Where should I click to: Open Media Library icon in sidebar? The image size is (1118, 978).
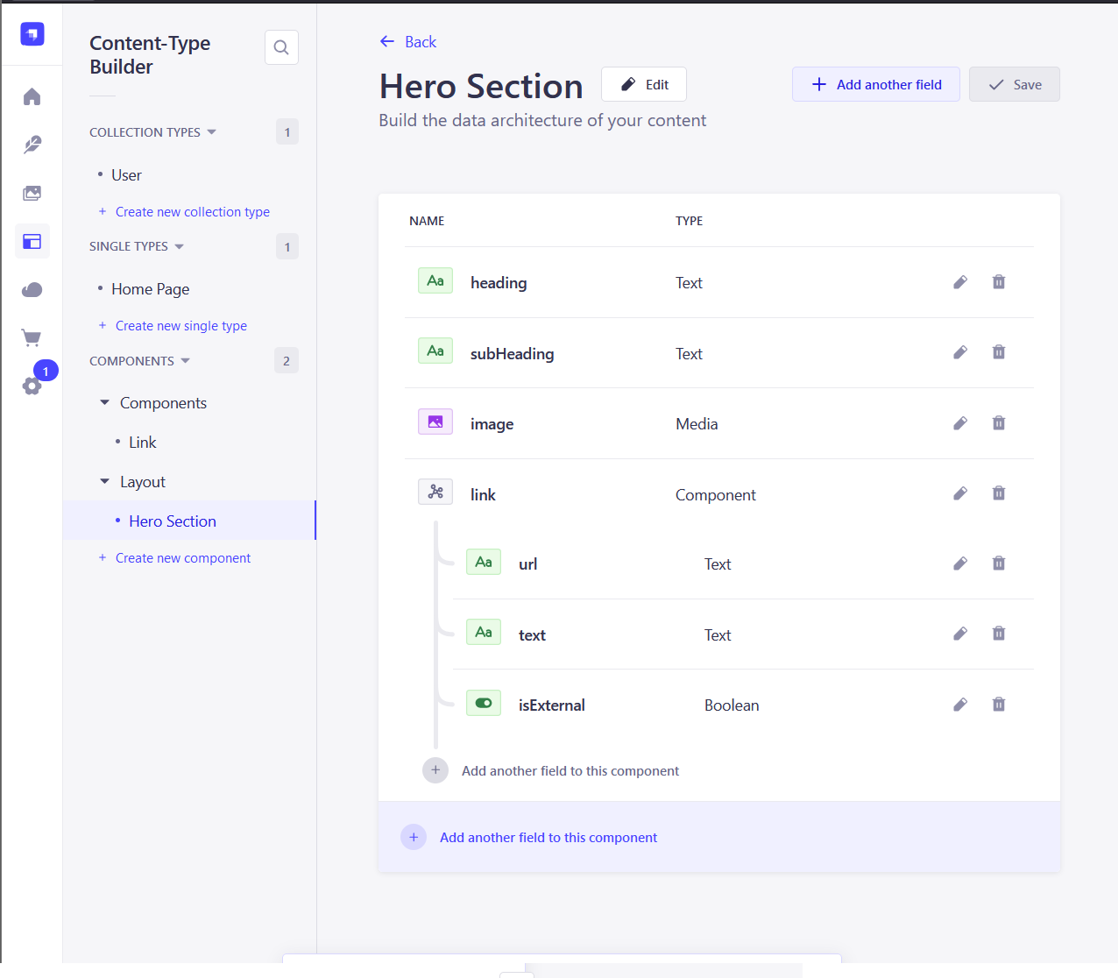click(32, 193)
